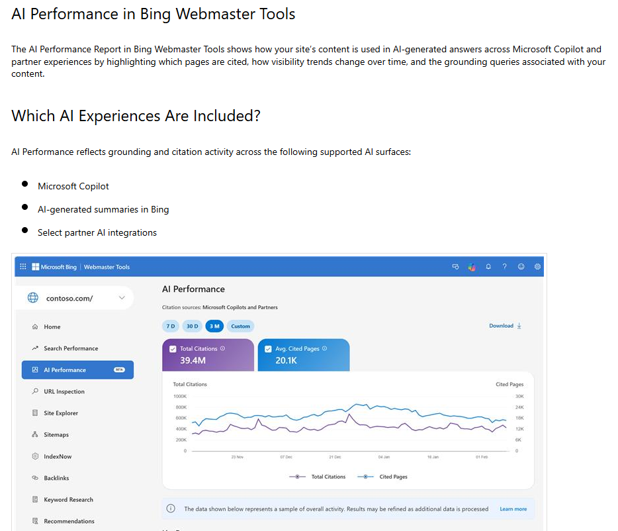This screenshot has width=618, height=531.
Task: Toggle the Avg. Cited Pages checkbox
Action: [x=268, y=349]
